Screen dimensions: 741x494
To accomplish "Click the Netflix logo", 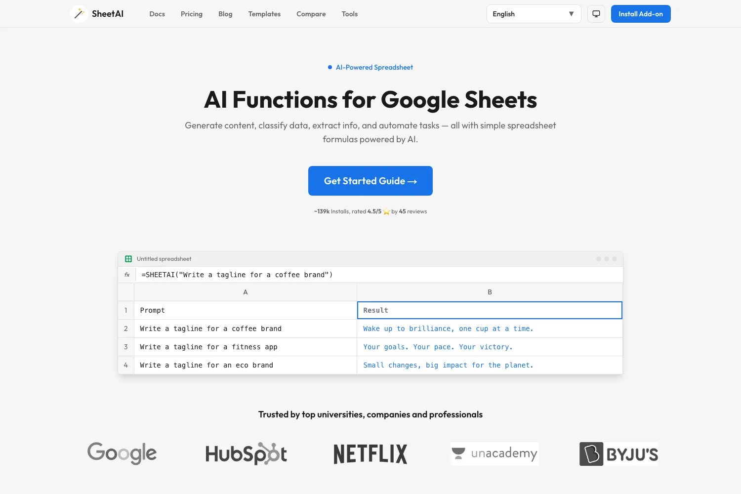I will 370,454.
